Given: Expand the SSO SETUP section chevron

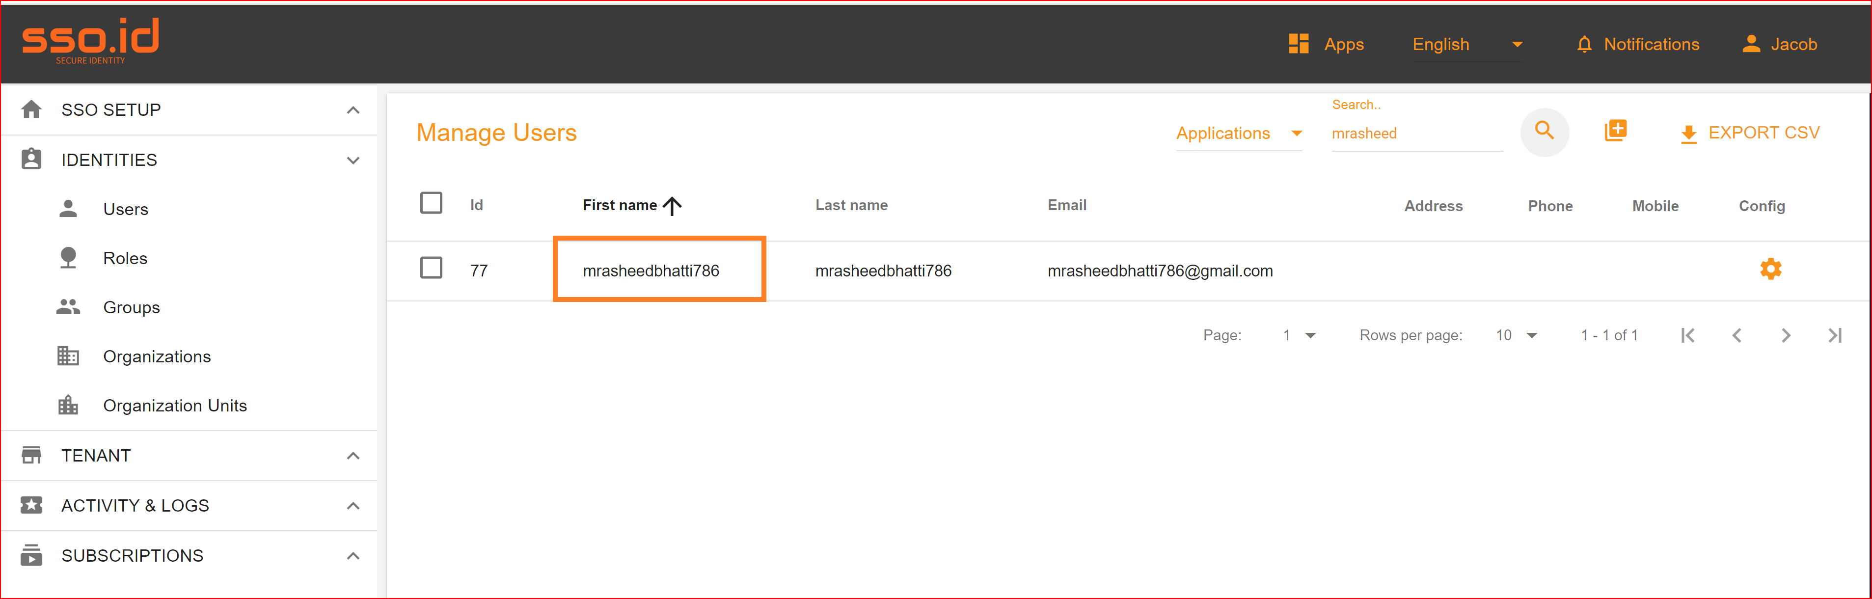Looking at the screenshot, I should coord(353,110).
